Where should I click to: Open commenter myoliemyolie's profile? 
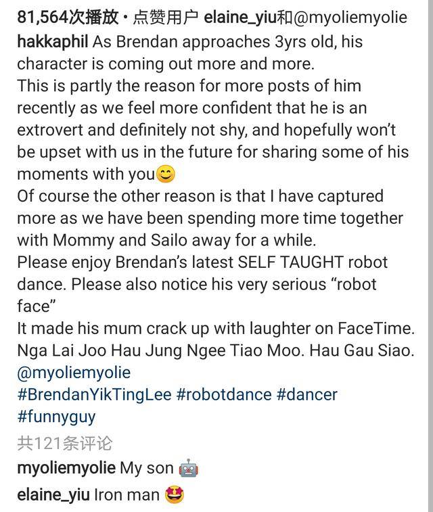pos(66,468)
